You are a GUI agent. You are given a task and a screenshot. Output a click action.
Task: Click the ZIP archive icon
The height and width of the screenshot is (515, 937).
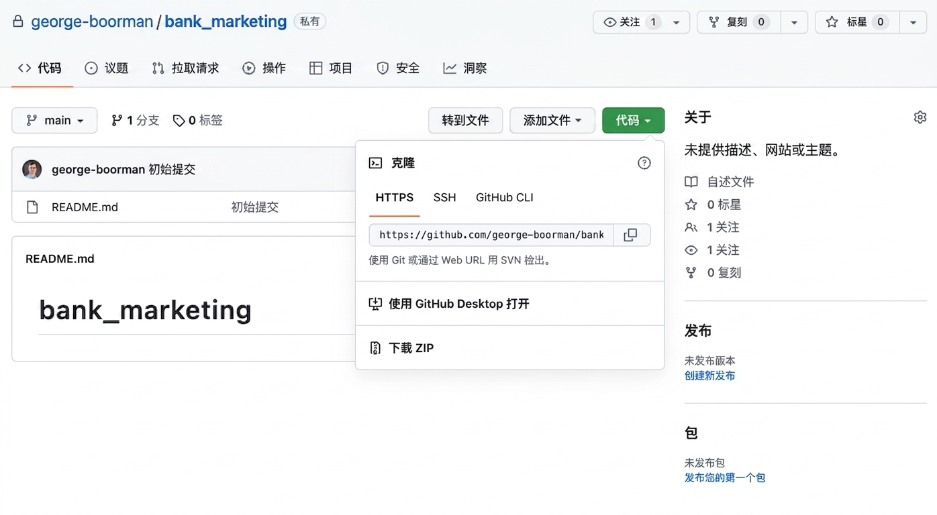tap(375, 348)
